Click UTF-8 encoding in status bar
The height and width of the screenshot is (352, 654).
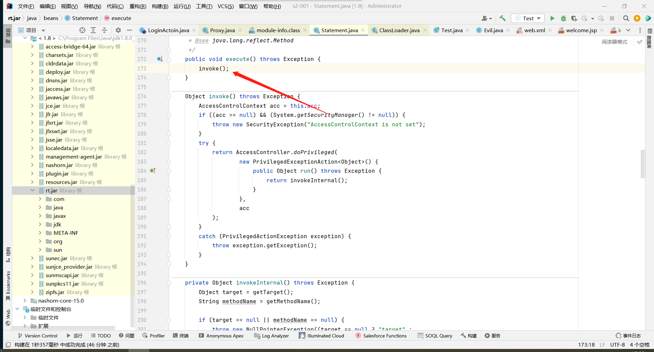tap(617, 345)
